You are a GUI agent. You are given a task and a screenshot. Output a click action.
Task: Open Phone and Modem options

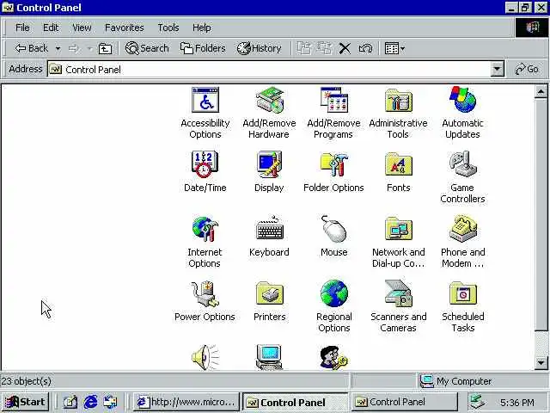coord(462,242)
